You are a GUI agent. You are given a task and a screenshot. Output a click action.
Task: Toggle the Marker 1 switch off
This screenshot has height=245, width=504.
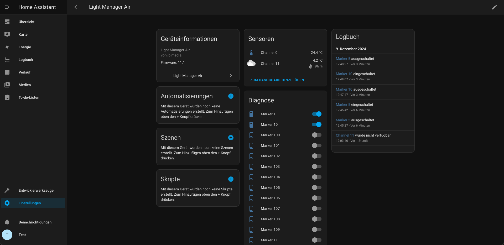coord(317,114)
